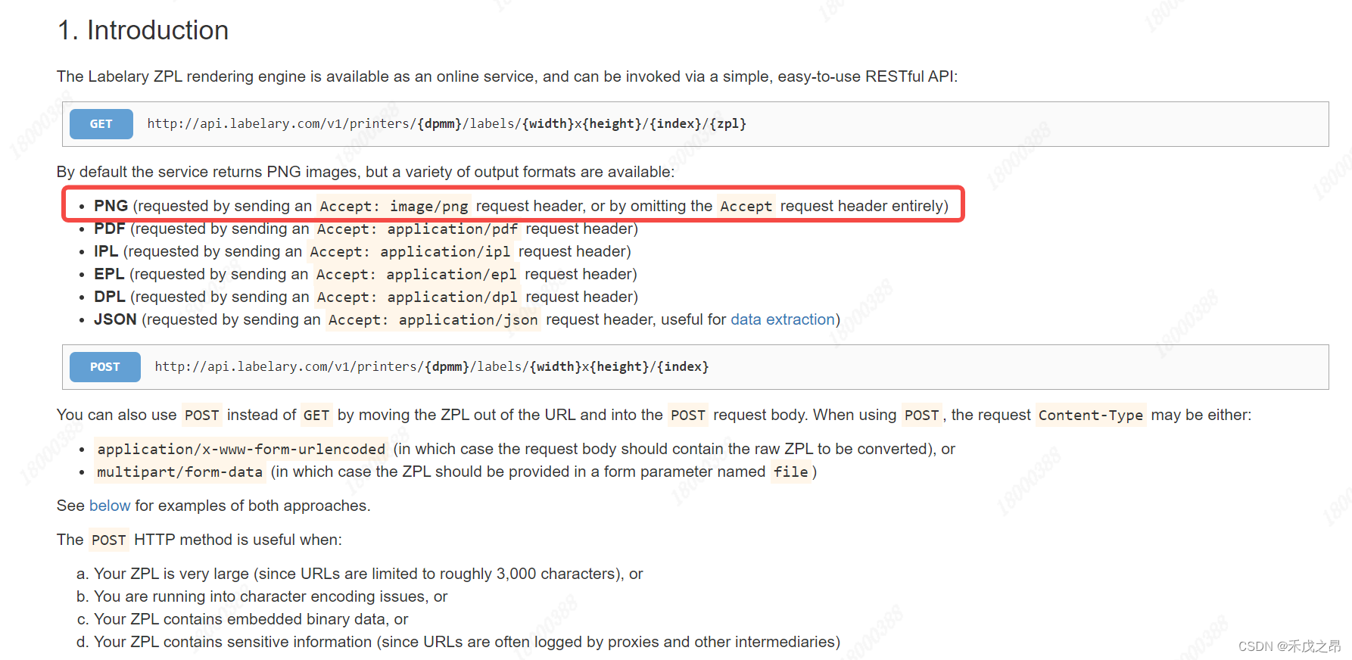Image resolution: width=1352 pixels, height=660 pixels.
Task: Select the GET API URL text
Action: click(447, 124)
